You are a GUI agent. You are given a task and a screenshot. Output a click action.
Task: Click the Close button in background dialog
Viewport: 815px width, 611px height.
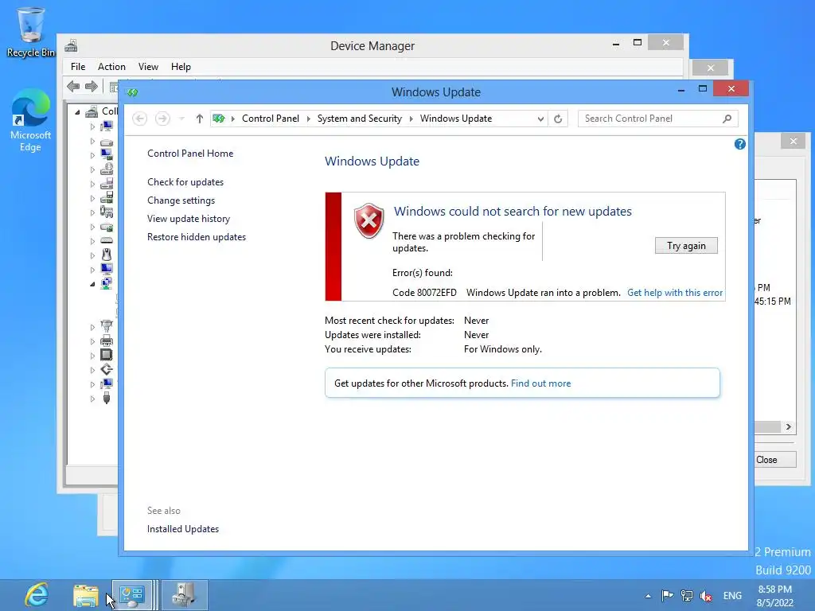[774, 460]
